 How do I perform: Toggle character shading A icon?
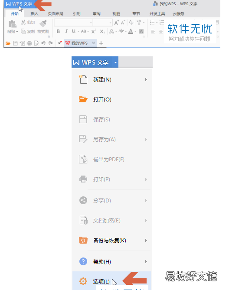pyautogui.click(x=141, y=32)
